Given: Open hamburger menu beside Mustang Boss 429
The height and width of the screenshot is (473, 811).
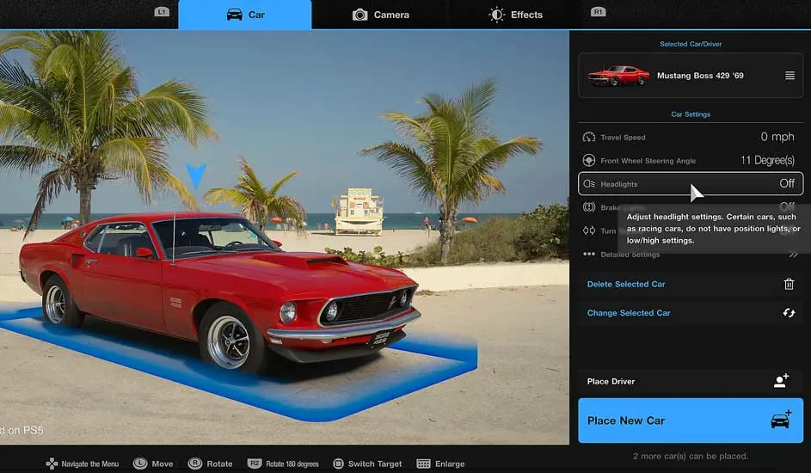Looking at the screenshot, I should [x=789, y=76].
